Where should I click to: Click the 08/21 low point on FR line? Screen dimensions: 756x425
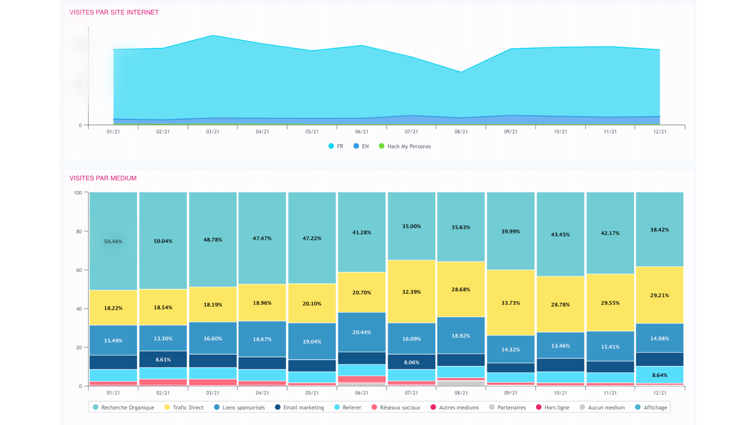pyautogui.click(x=461, y=72)
